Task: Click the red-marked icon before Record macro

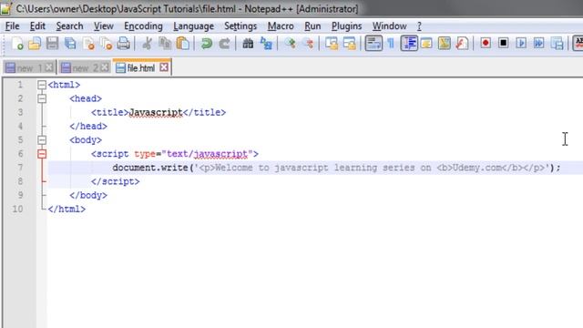Action: [x=462, y=44]
